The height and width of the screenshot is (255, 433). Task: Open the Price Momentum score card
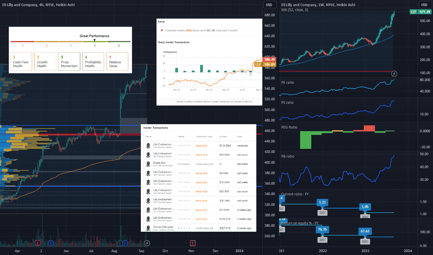click(x=69, y=62)
